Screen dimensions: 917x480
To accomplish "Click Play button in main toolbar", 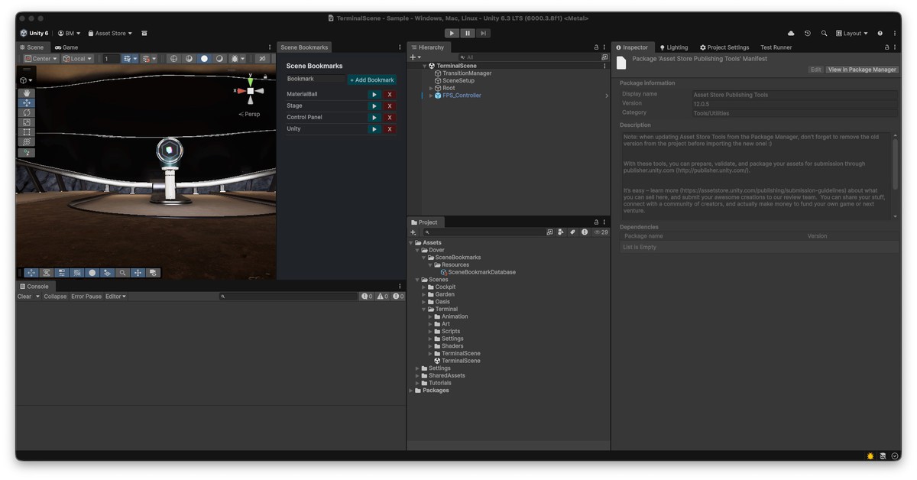I will tap(452, 34).
